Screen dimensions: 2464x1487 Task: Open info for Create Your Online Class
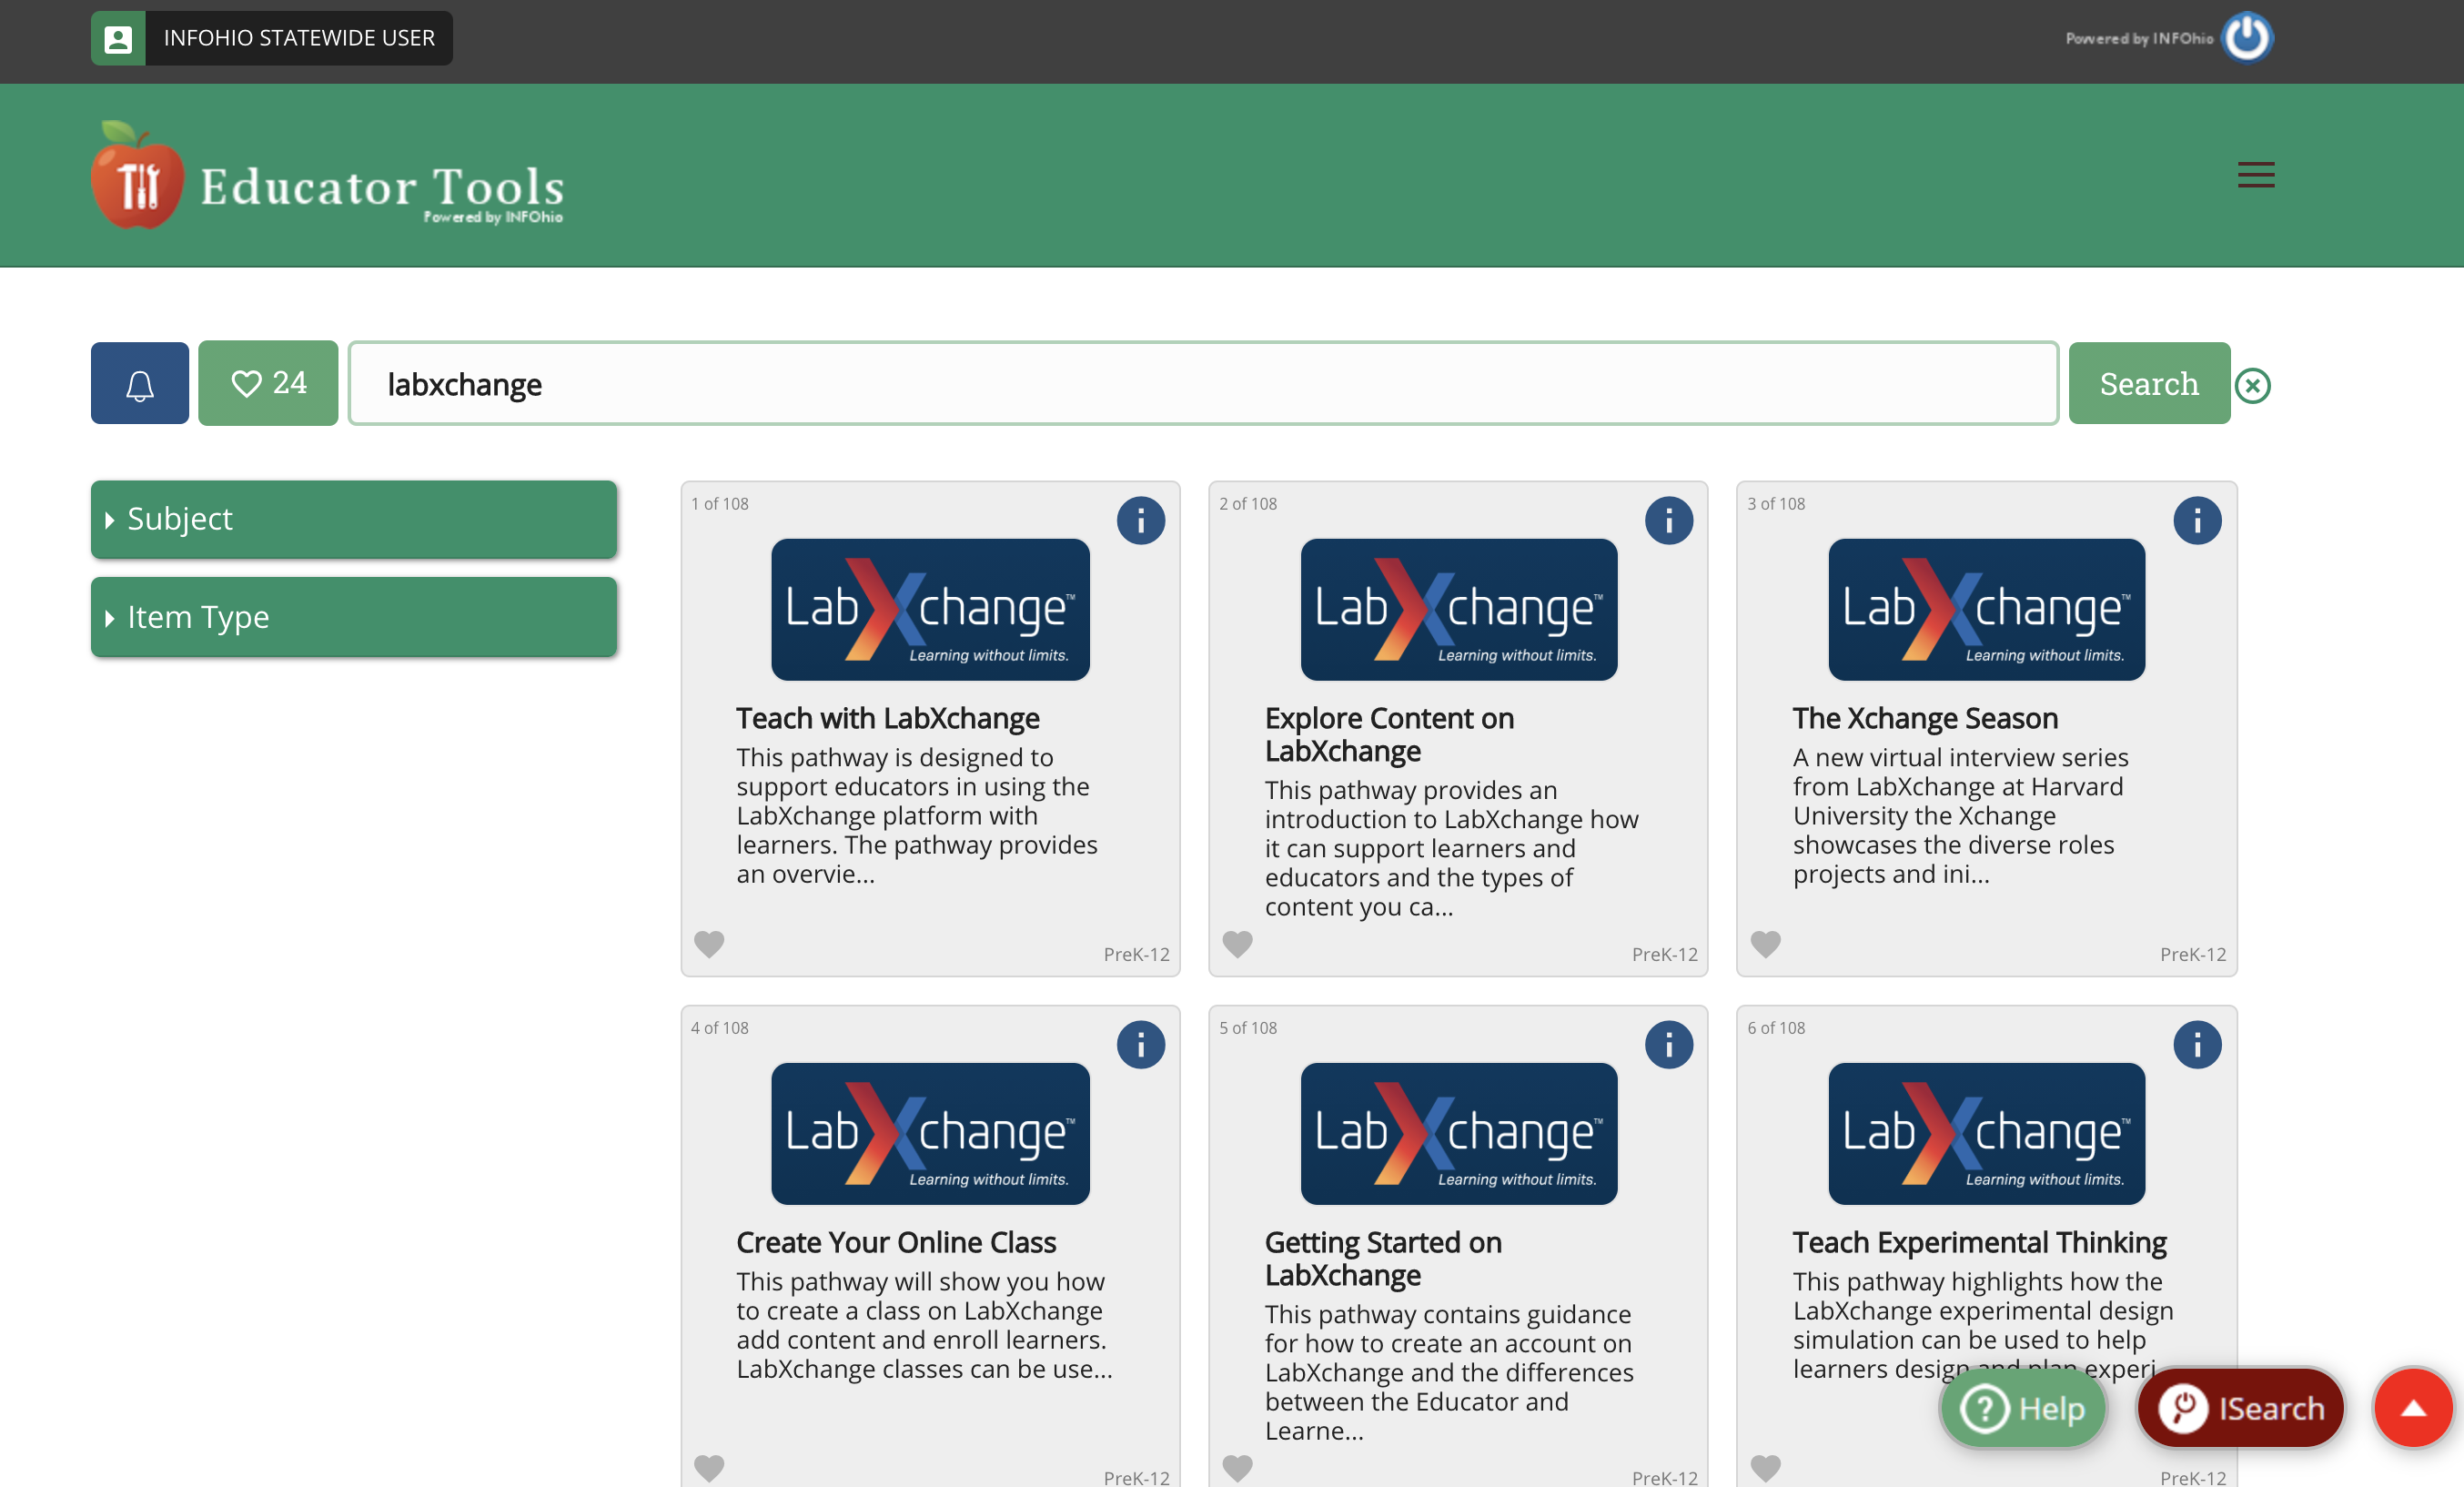click(x=1140, y=1044)
